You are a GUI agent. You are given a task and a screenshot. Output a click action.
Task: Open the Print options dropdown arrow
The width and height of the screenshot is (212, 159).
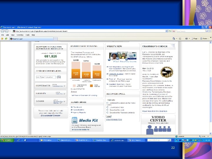click(189, 39)
